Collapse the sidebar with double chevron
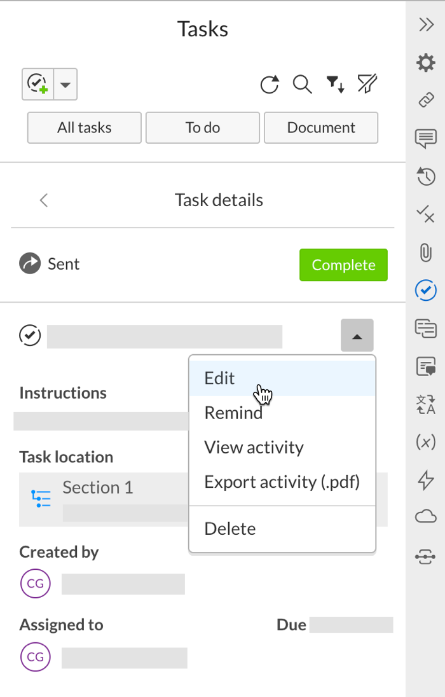445x697 pixels. pos(425,24)
